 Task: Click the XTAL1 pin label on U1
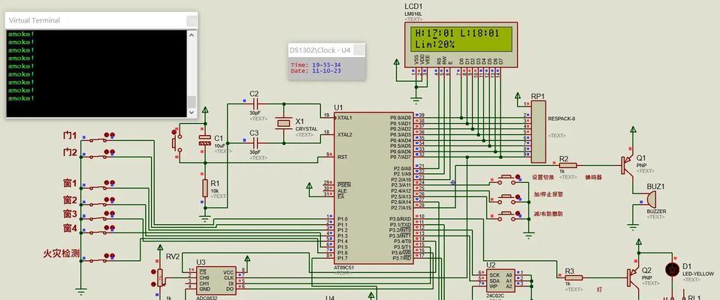pyautogui.click(x=345, y=118)
